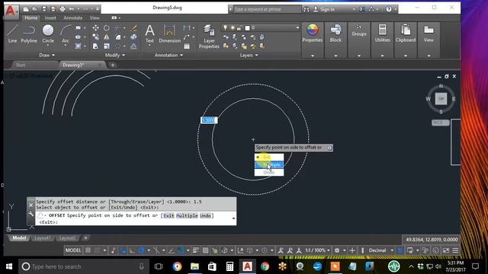Choose Multiple in the context menu
This screenshot has width=488, height=274.
click(269, 164)
